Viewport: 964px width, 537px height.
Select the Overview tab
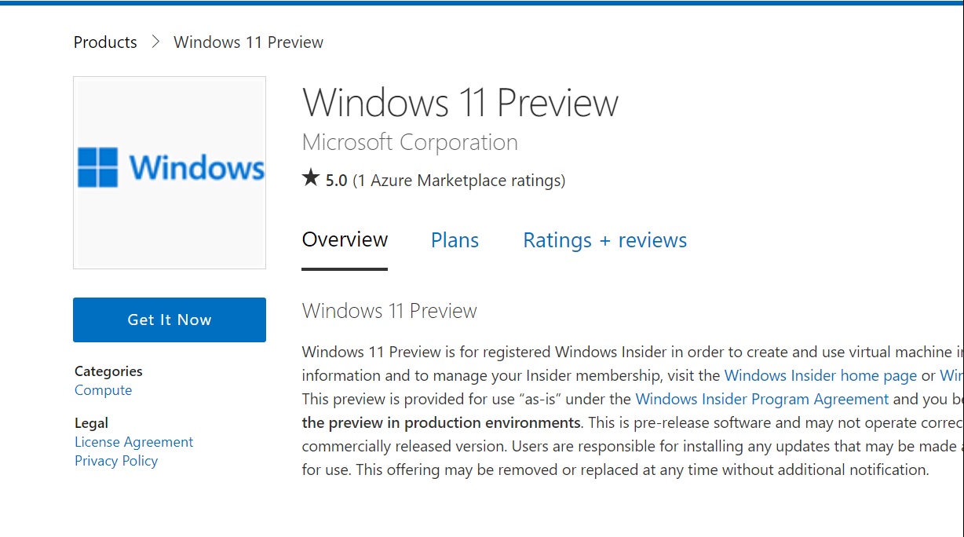click(345, 240)
